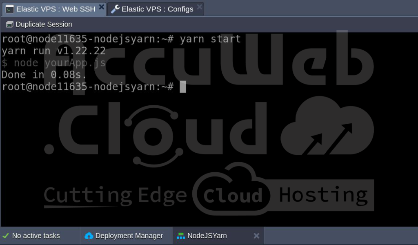The image size is (418, 245).
Task: Click the yarn start command line
Action: (x=122, y=39)
